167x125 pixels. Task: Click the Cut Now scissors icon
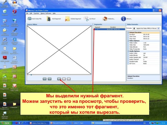point(86,19)
